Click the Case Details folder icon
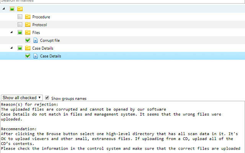The width and height of the screenshot is (245, 153). pos(28,48)
